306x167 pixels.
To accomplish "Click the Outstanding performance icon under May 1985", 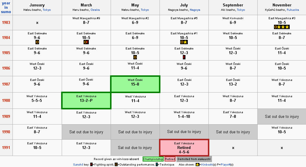I will pyautogui.click(x=135, y=57).
